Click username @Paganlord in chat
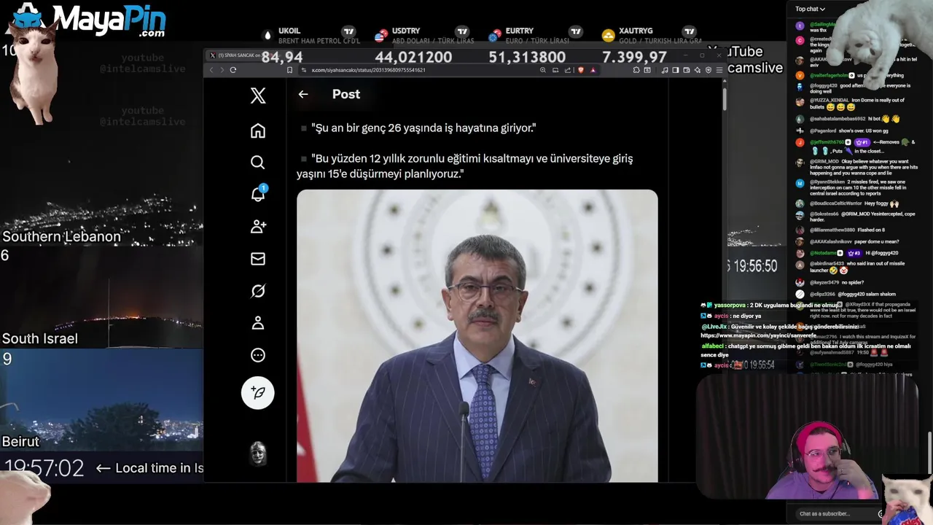Screen dimensions: 933x525 [824, 131]
